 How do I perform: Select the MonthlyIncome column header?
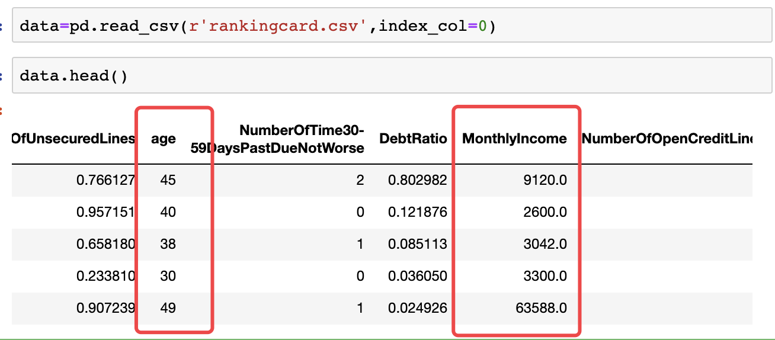514,139
